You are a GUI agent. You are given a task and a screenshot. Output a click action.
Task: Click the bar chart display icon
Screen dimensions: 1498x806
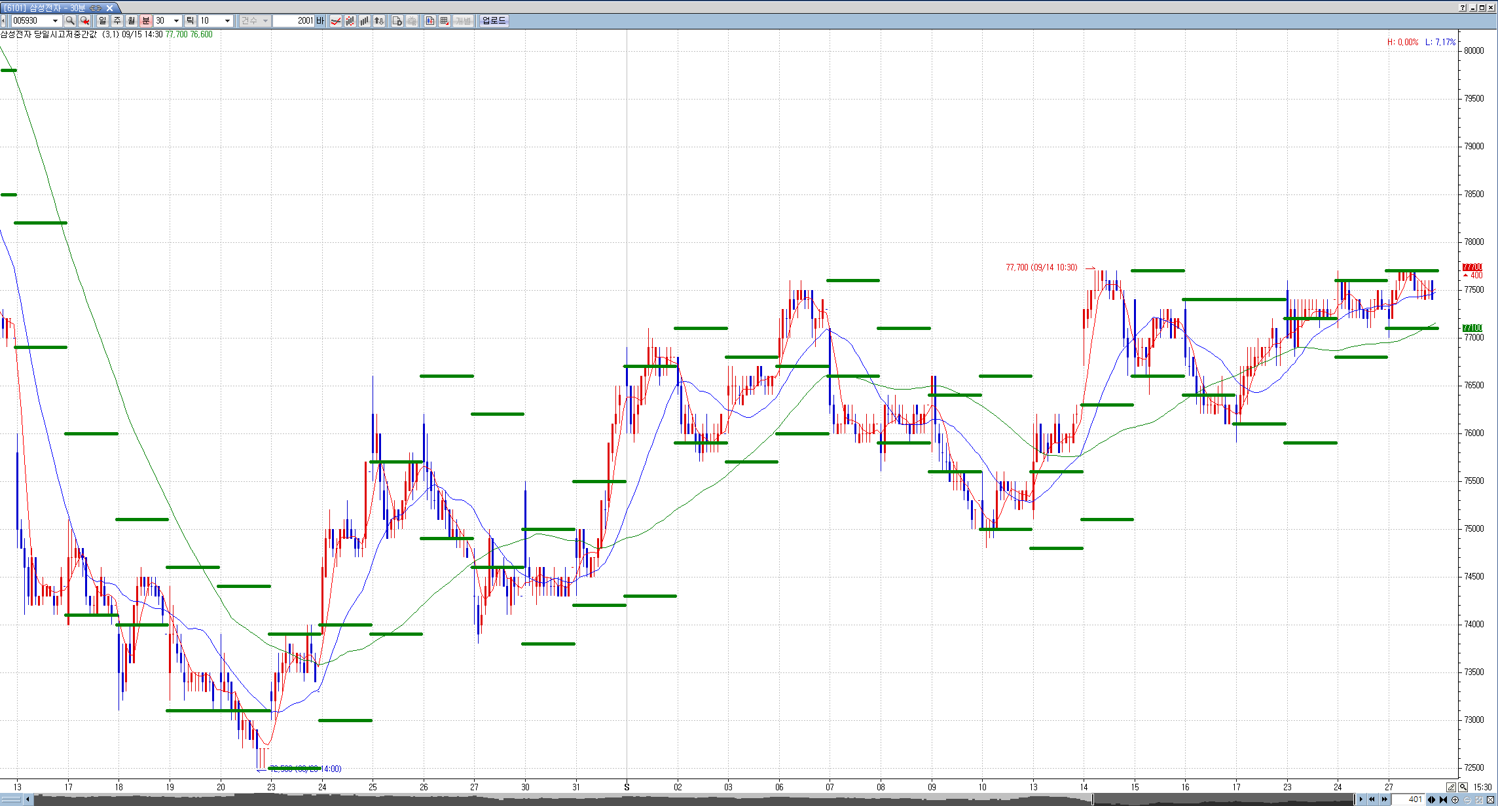[x=365, y=21]
